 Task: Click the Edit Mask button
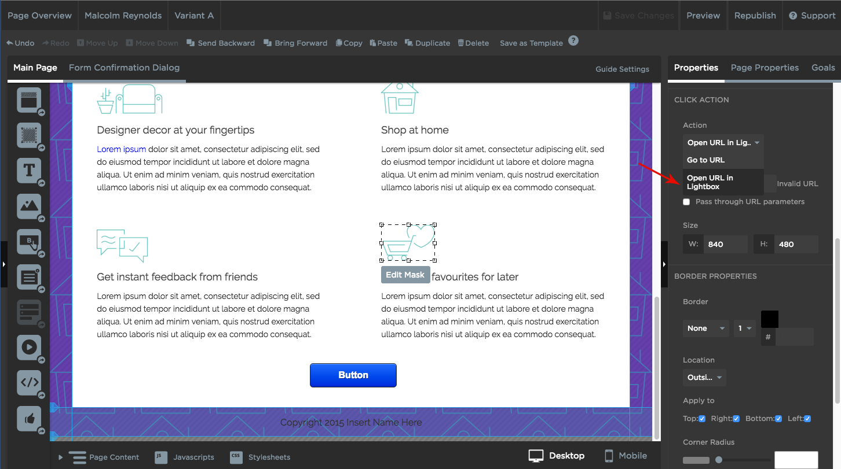405,275
